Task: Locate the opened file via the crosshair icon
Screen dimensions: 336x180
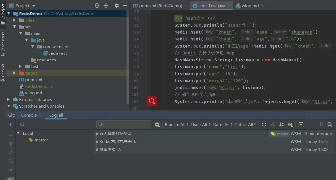Action: coord(97,6)
